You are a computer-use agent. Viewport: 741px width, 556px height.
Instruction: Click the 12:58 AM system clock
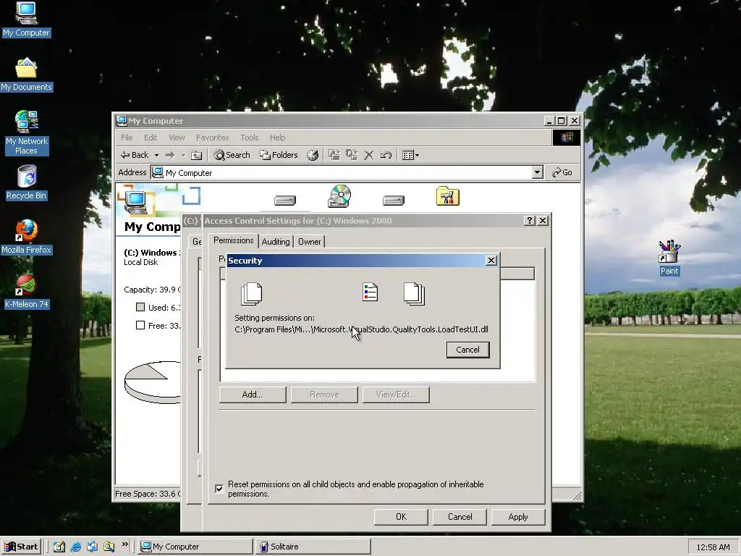(713, 547)
